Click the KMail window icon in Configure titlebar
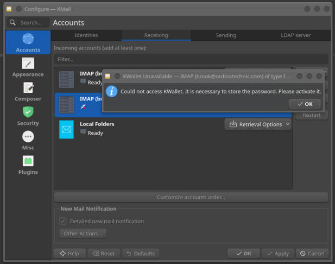This screenshot has width=335, height=264. point(9,9)
